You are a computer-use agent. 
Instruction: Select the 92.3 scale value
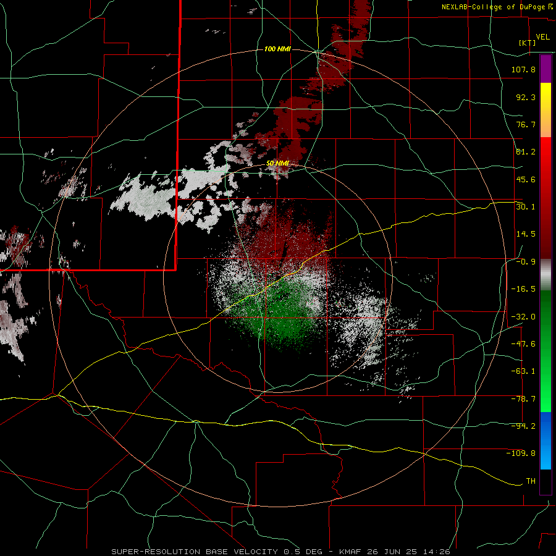pos(526,97)
